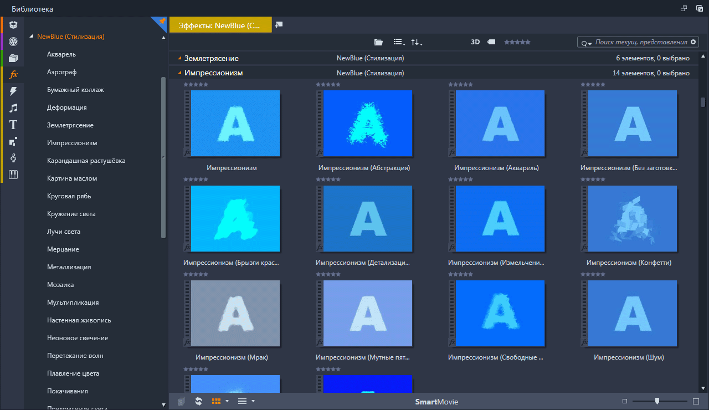Click the effects list scroll-up arrow

click(x=703, y=56)
